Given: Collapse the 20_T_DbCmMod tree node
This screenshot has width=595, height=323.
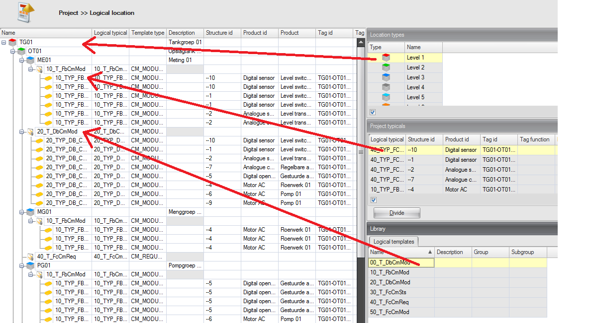Looking at the screenshot, I should (21, 131).
